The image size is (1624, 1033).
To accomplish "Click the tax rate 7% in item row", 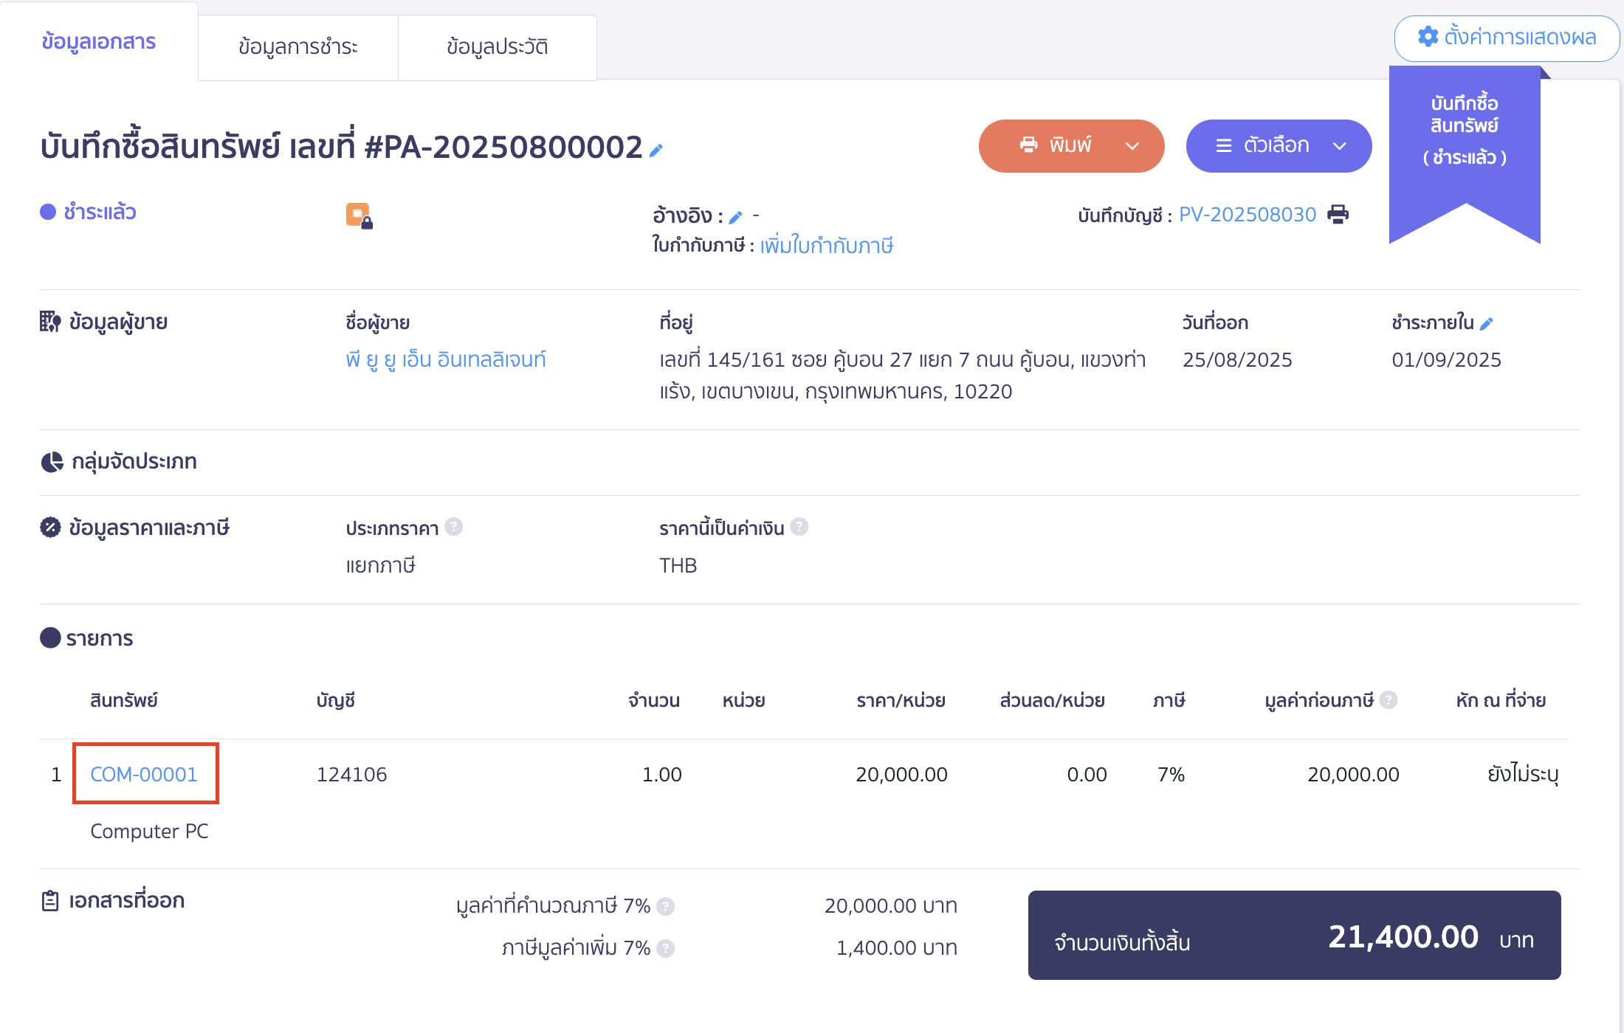I will pos(1171,774).
